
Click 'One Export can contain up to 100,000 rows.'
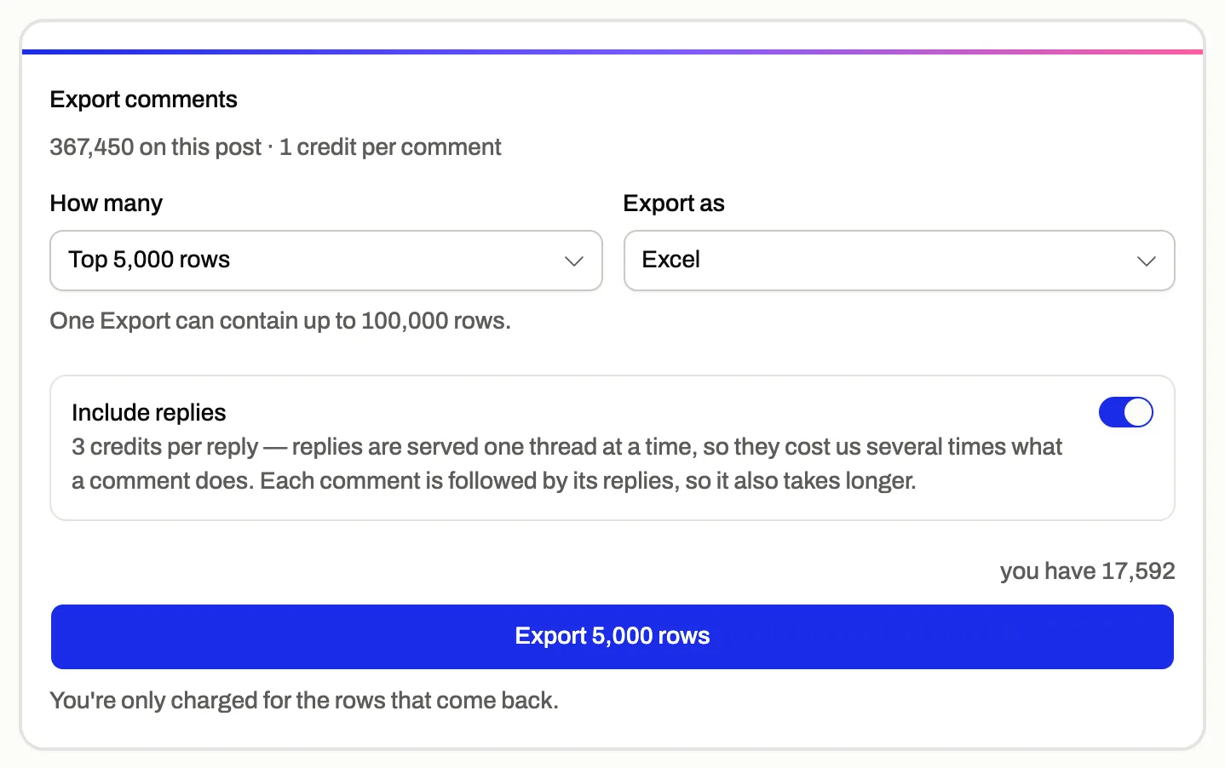tap(280, 321)
